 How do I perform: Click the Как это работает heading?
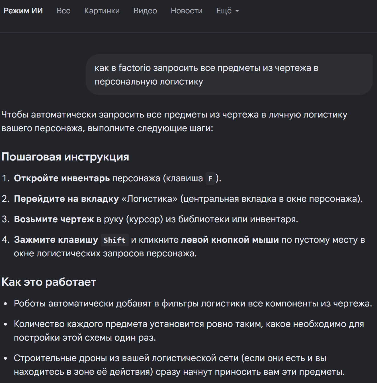pos(49,282)
